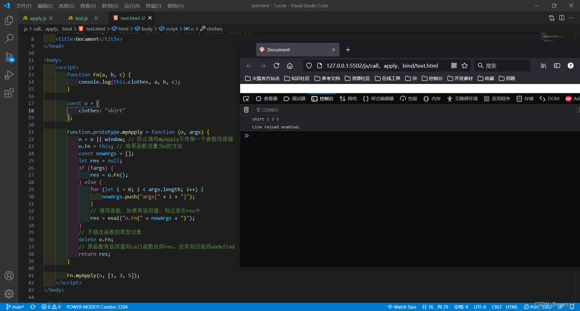Open 火狐官方站点 bookmark folder

(262, 79)
